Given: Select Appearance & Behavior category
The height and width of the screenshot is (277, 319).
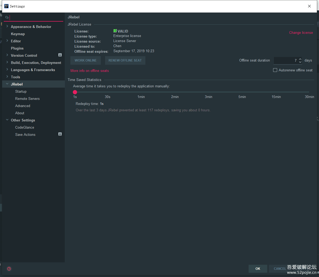Looking at the screenshot, I should [x=31, y=27].
